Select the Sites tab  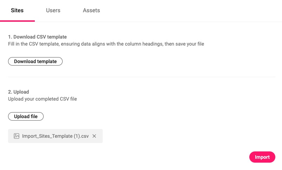click(17, 11)
